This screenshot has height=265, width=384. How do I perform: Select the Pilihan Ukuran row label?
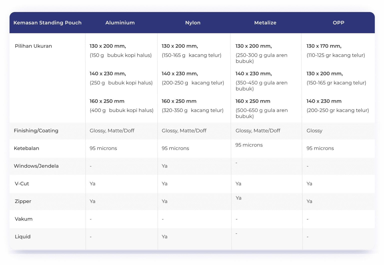click(x=33, y=46)
